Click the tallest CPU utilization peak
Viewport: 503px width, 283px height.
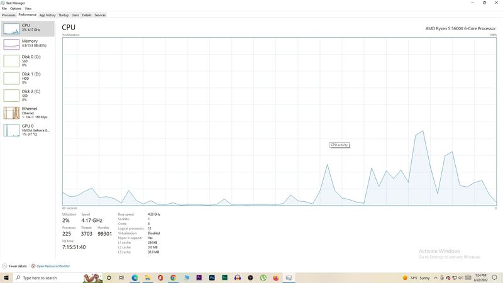423,131
